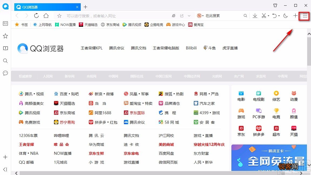
Task: Click the QQ浏览器 page logo
Action: [40, 48]
